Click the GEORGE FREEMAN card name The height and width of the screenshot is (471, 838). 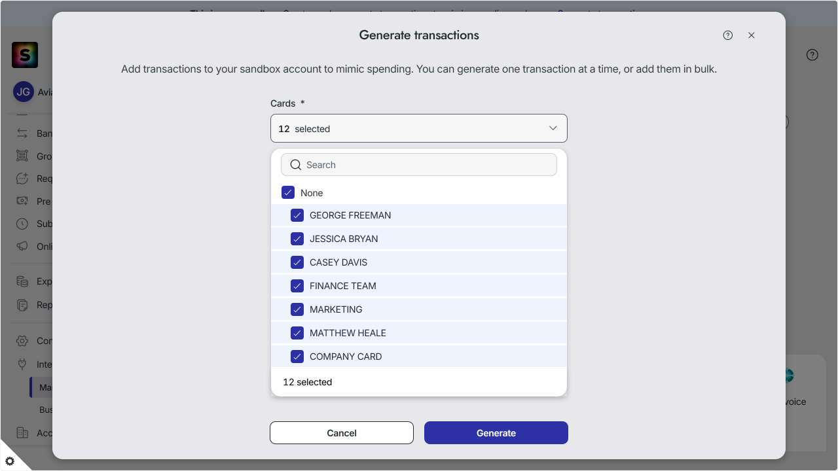click(x=350, y=215)
